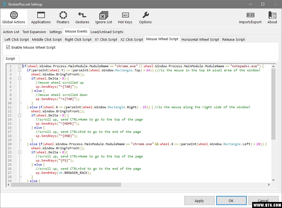Open the Applications section

[x=41, y=17]
